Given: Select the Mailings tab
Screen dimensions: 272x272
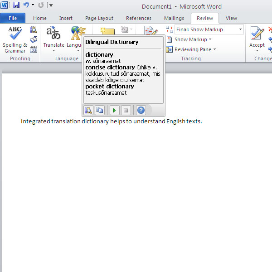Looking at the screenshot, I should pyautogui.click(x=174, y=18).
